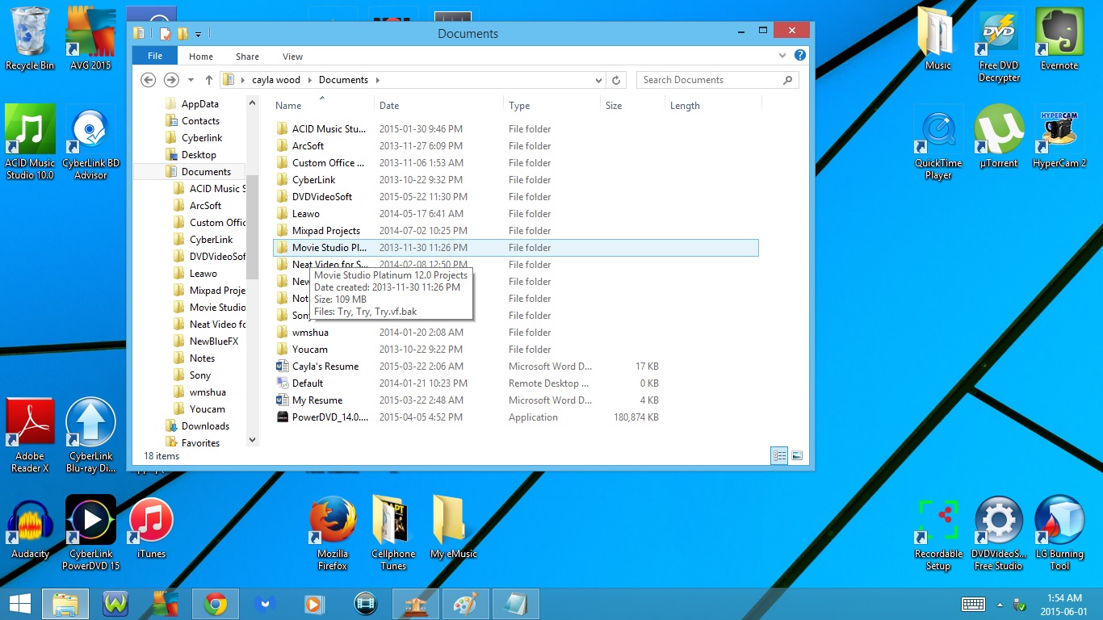
Task: Open the Paint taskbar icon
Action: pyautogui.click(x=465, y=604)
